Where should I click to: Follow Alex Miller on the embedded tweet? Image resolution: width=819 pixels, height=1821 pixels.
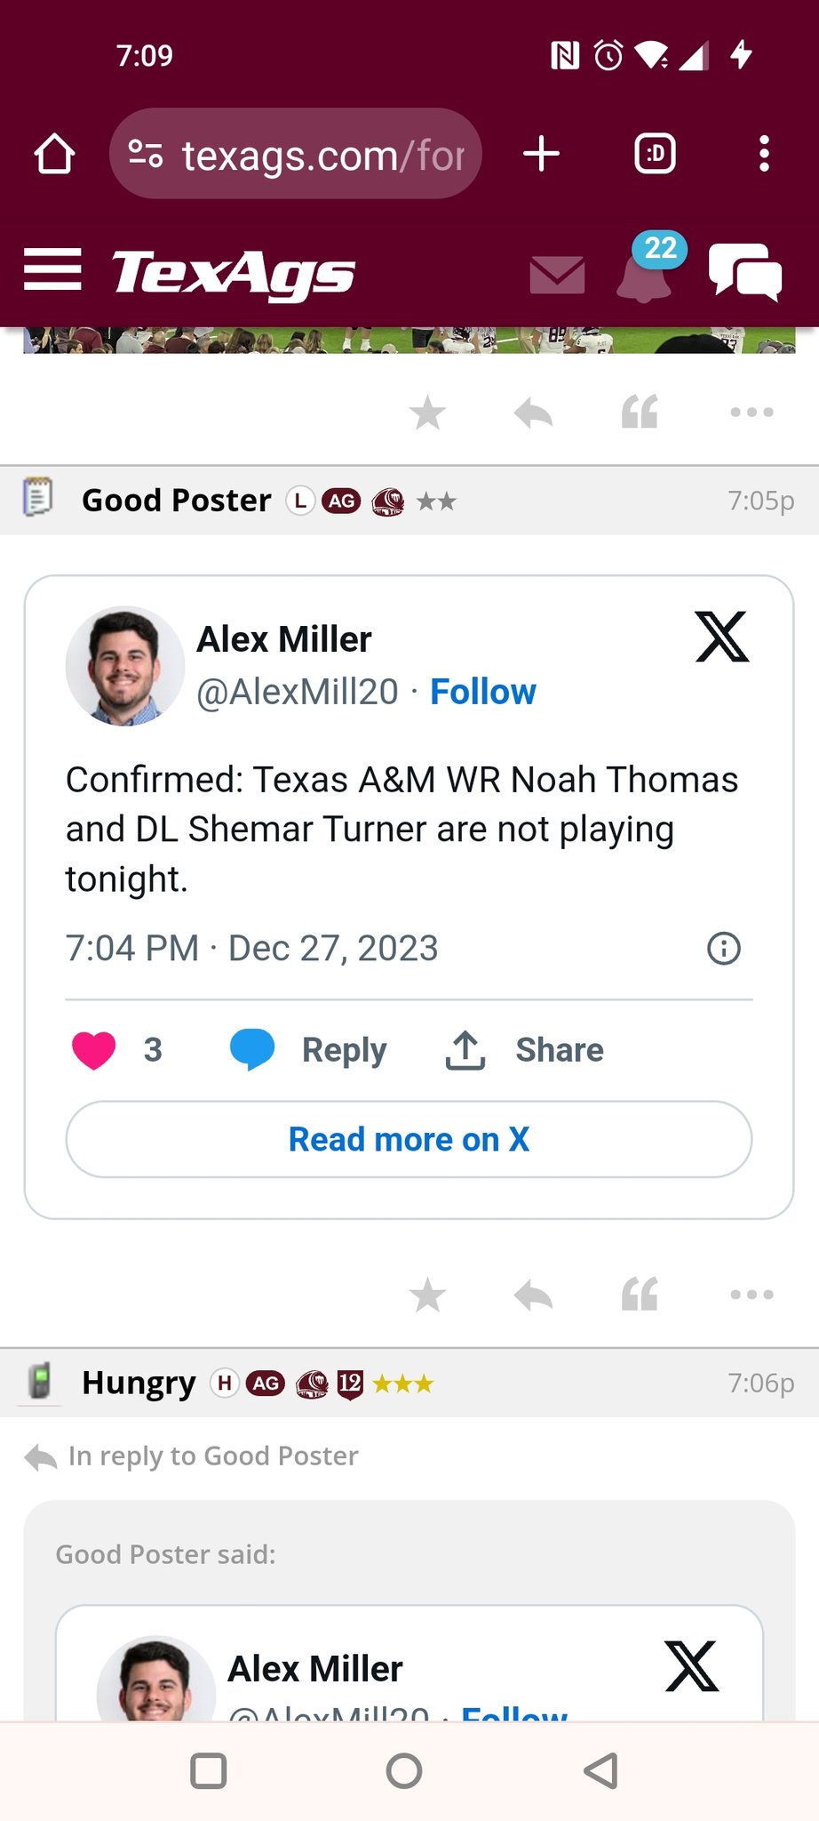coord(482,692)
